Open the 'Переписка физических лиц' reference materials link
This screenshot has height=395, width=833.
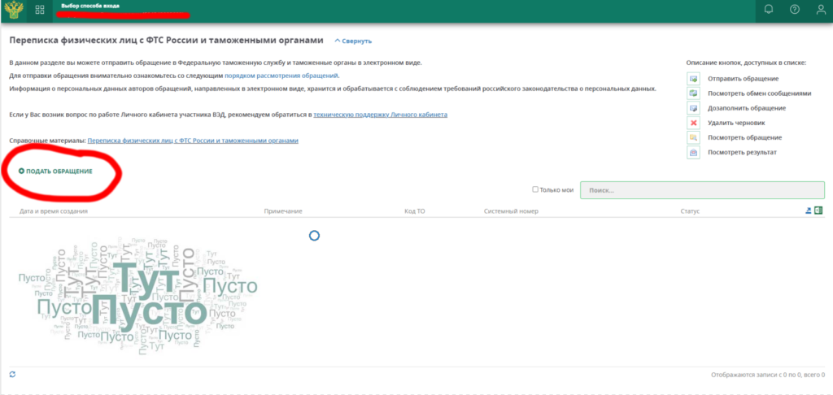[x=193, y=141]
